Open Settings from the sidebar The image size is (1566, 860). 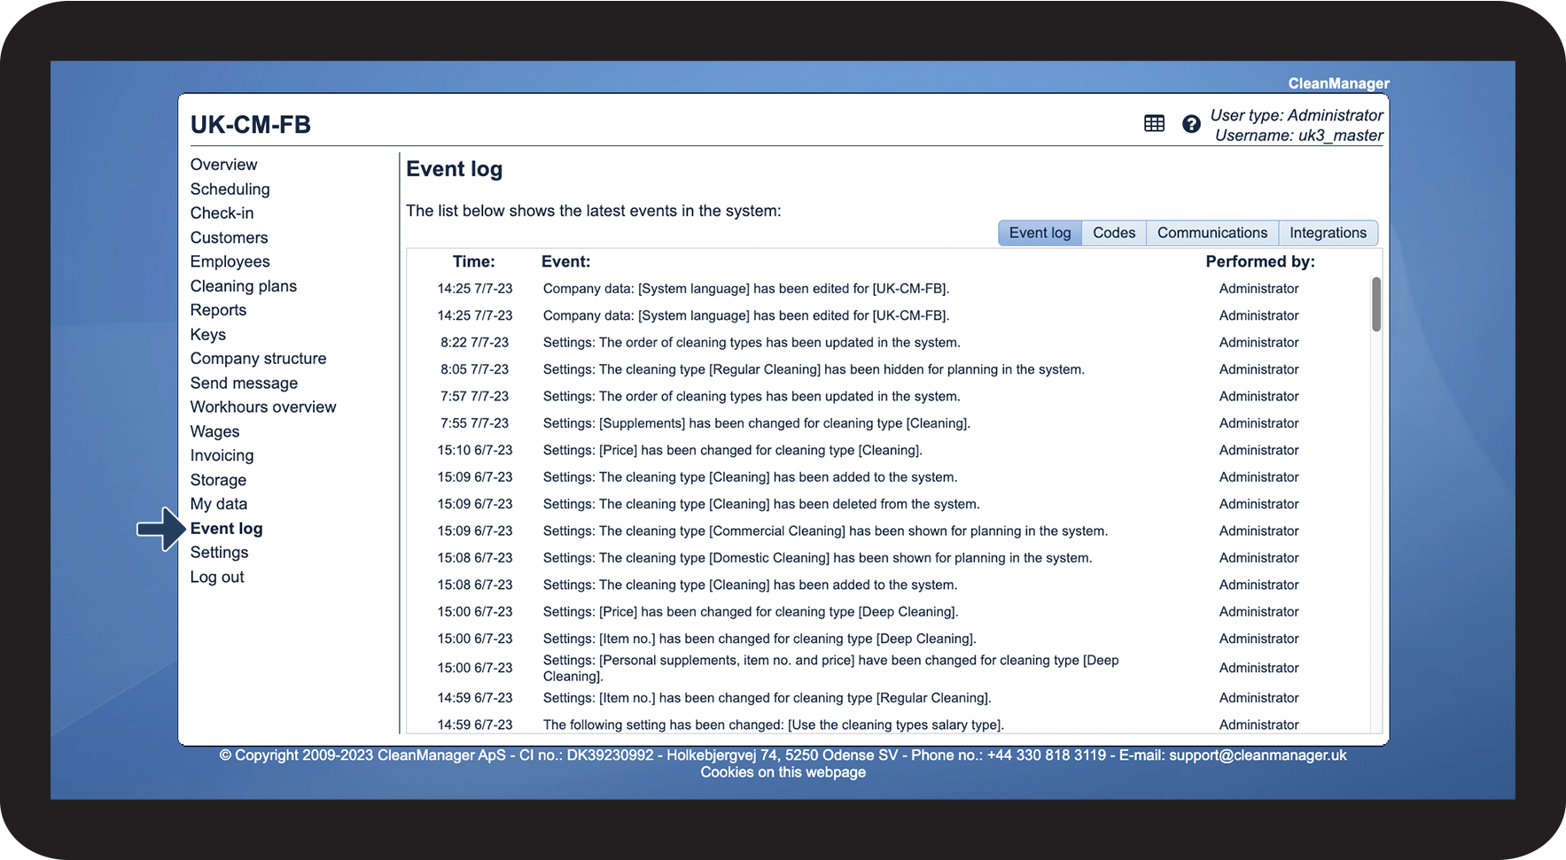point(219,553)
